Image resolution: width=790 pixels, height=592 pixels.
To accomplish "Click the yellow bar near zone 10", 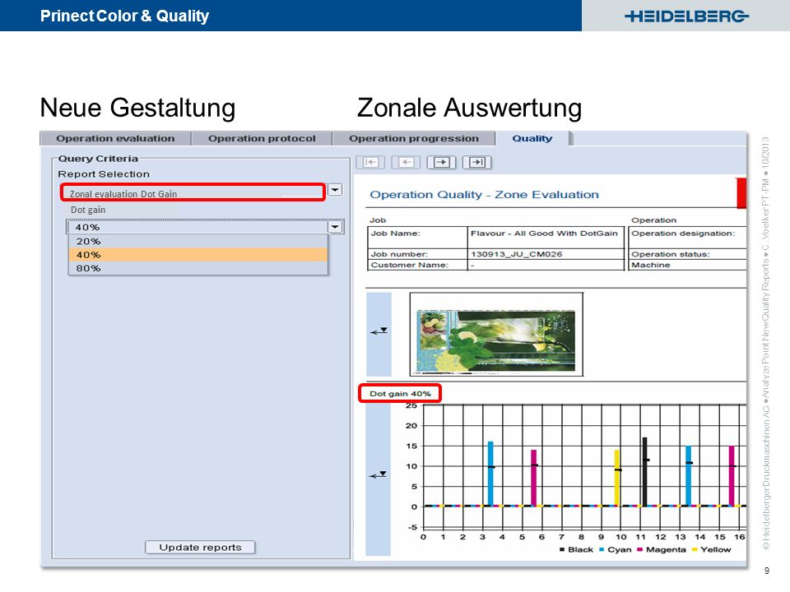I will 616,478.
